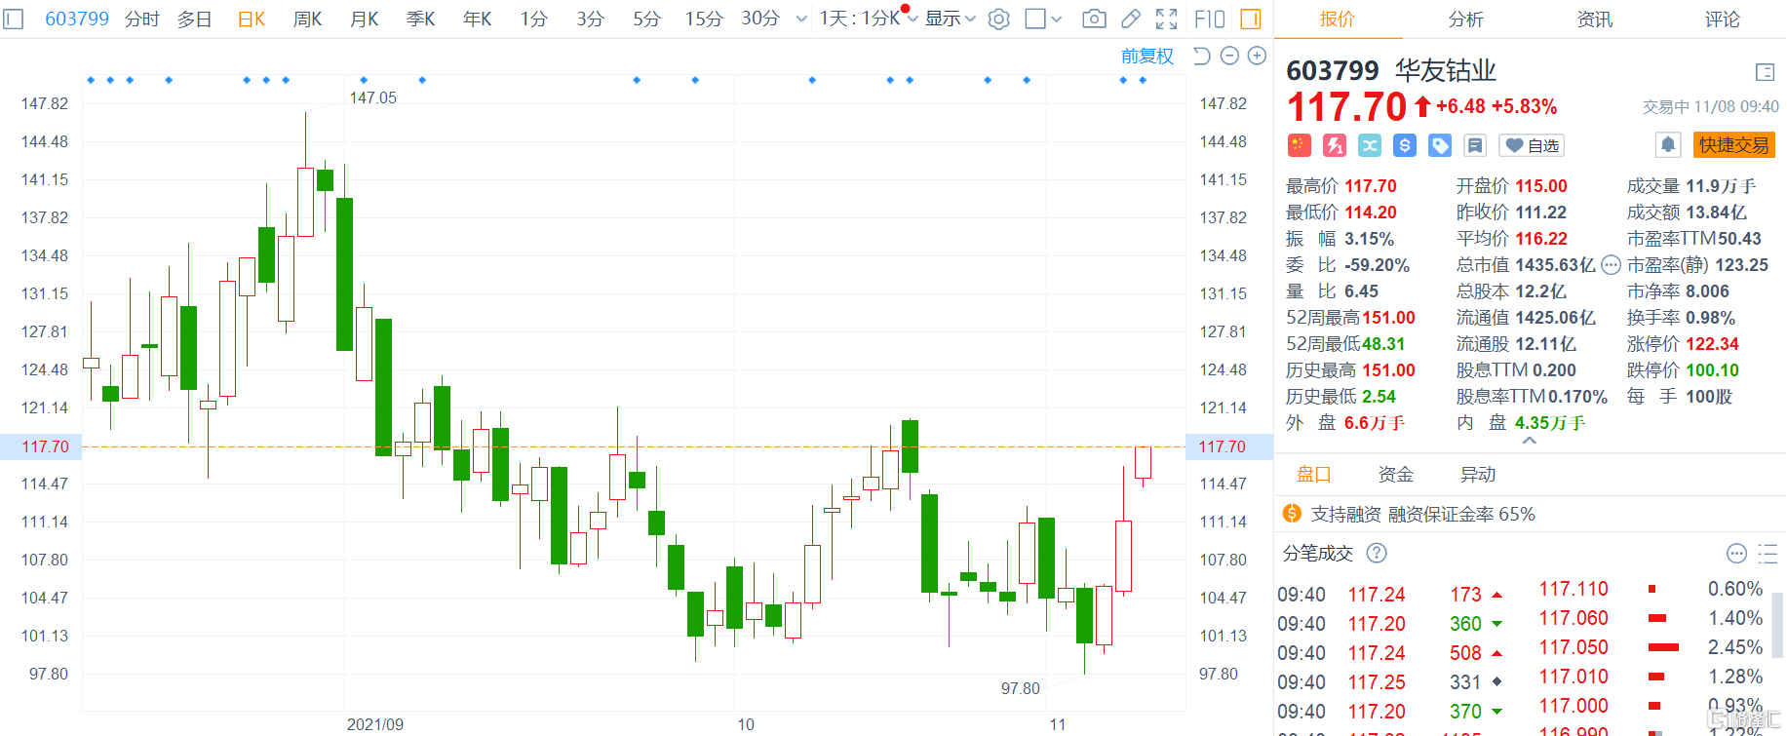Select the 周K weekly chart

pos(308,19)
